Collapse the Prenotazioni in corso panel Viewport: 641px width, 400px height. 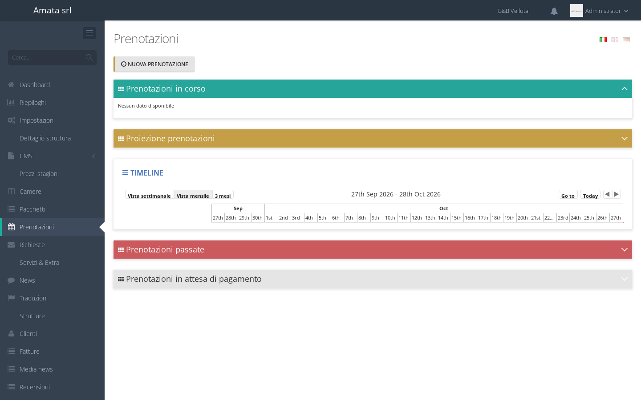pos(625,89)
